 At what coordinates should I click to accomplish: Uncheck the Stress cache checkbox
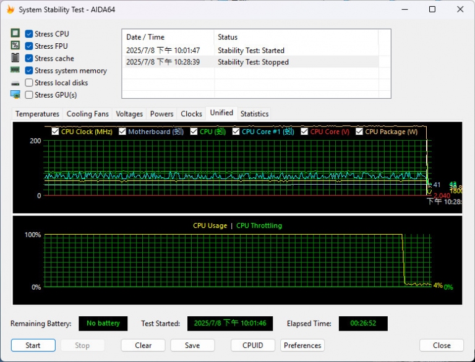tap(29, 58)
